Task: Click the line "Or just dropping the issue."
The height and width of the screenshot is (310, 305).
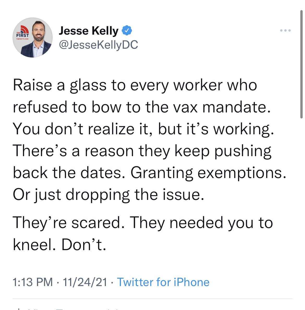Action: point(108,195)
